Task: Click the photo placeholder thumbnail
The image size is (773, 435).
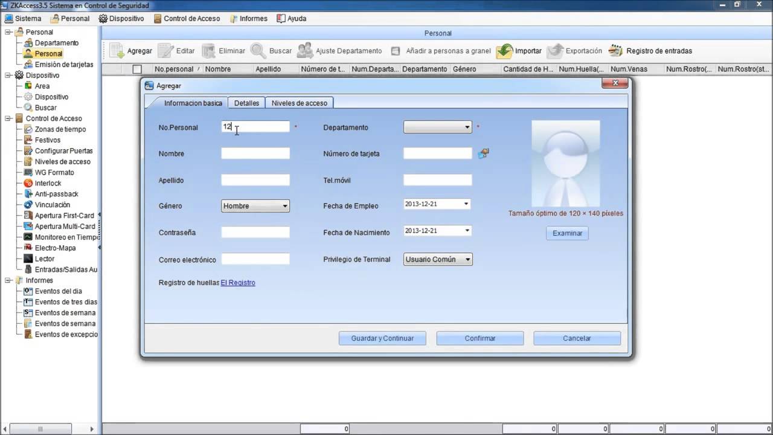Action: [566, 164]
